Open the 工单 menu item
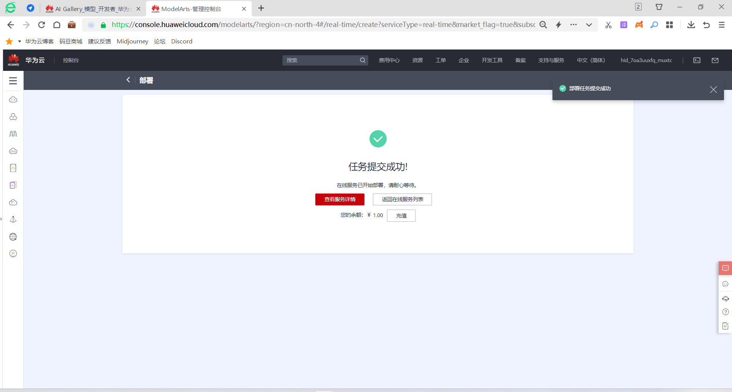The image size is (732, 392). (x=441, y=60)
